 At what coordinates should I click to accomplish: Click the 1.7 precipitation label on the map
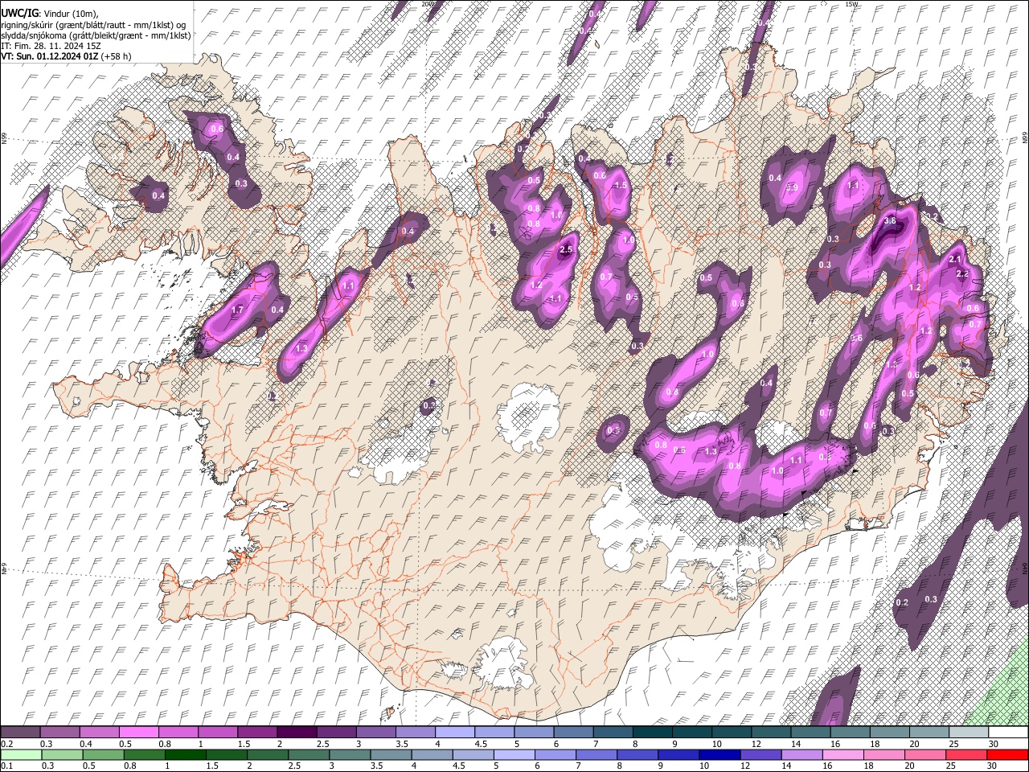(237, 310)
